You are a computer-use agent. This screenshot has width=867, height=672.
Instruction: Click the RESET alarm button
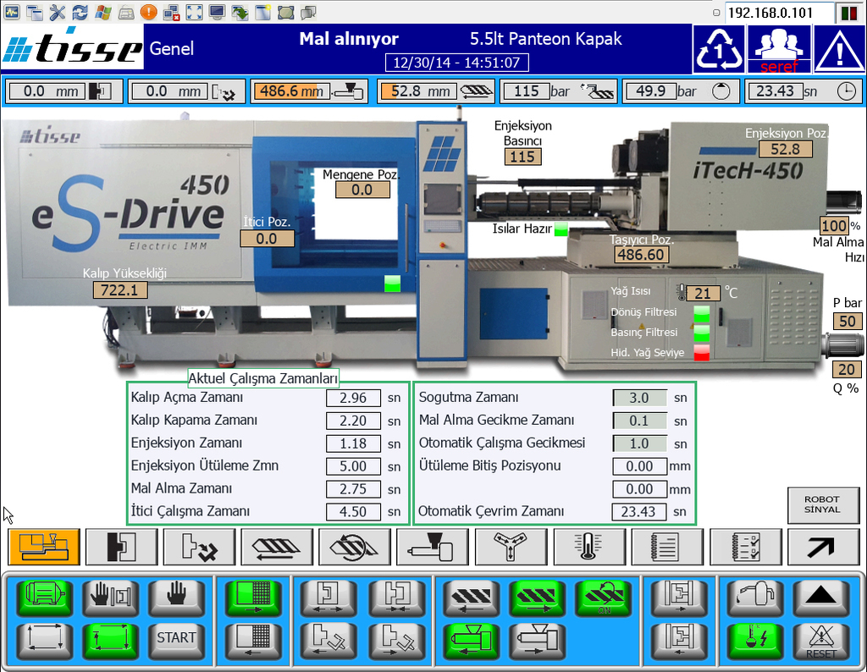[x=821, y=641]
